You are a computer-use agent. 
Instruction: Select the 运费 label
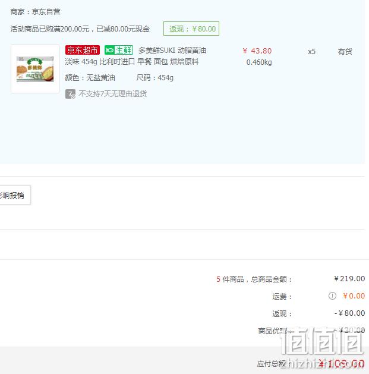click(x=282, y=297)
